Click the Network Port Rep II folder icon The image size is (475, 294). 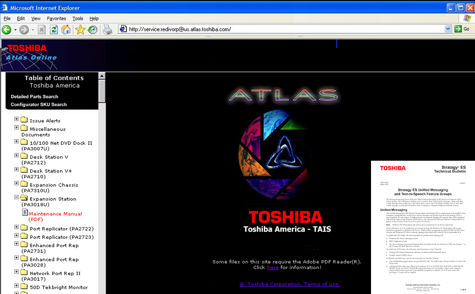[x=24, y=272]
